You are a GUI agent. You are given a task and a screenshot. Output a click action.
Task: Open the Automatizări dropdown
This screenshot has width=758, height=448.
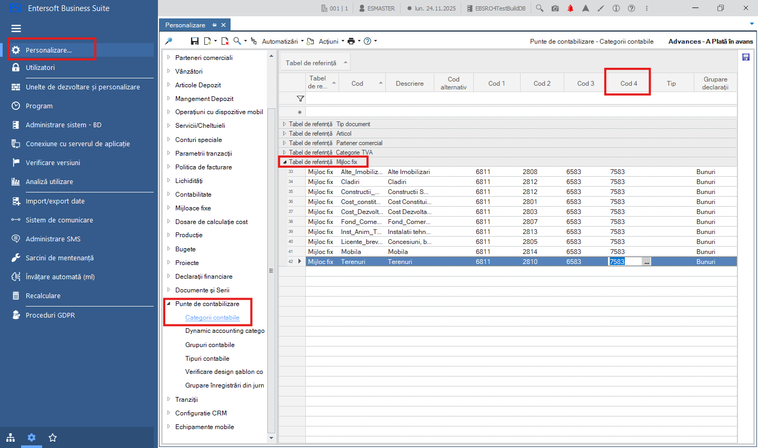(x=283, y=41)
